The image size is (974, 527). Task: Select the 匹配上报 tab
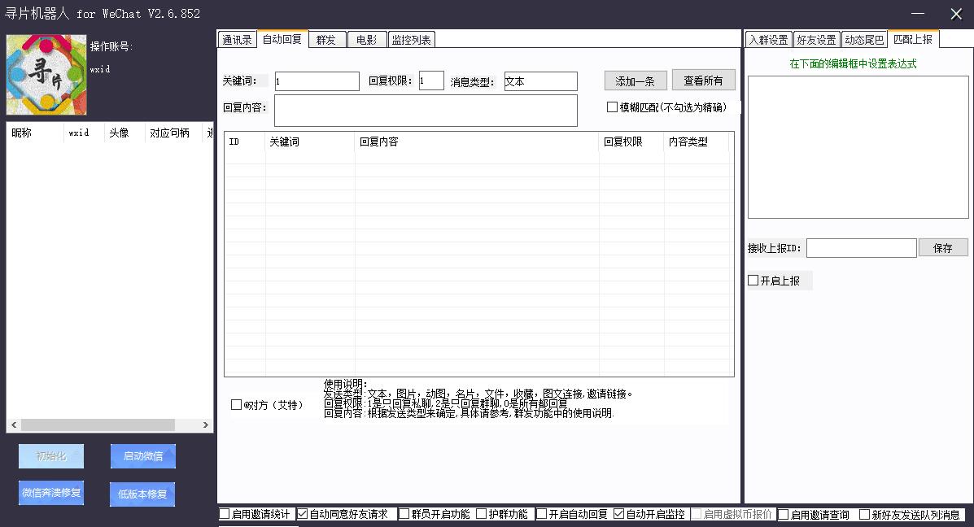click(913, 39)
